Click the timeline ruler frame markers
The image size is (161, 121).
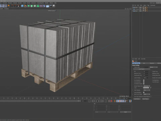(x=63, y=98)
